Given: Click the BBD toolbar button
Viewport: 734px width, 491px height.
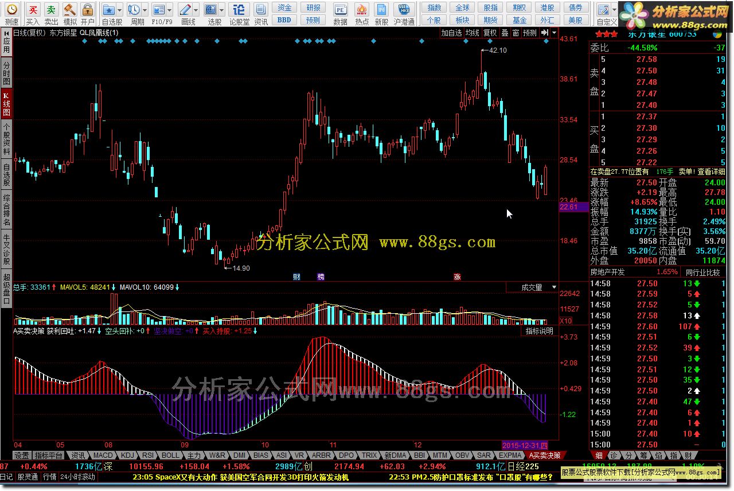Looking at the screenshot, I should [x=284, y=20].
